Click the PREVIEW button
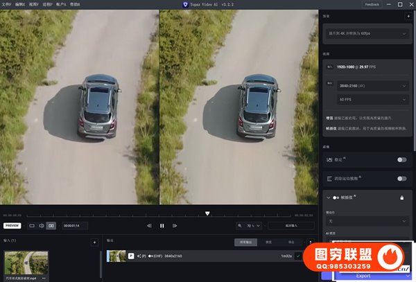416x282 pixels. [x=12, y=226]
